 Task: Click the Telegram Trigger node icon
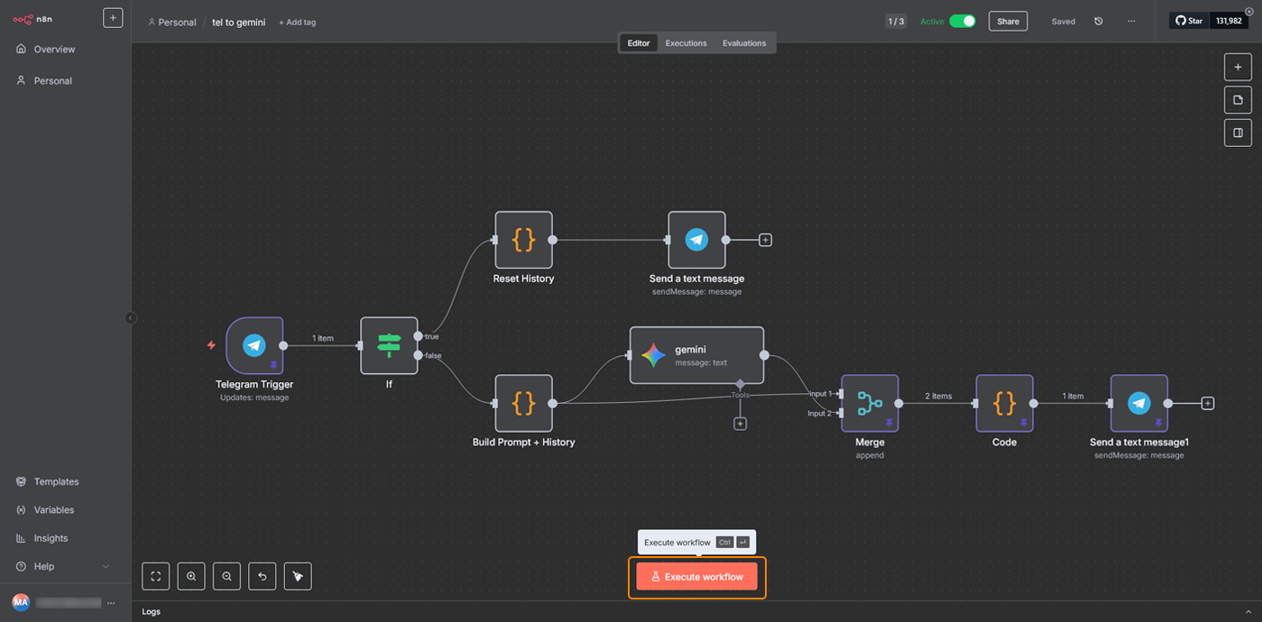254,345
